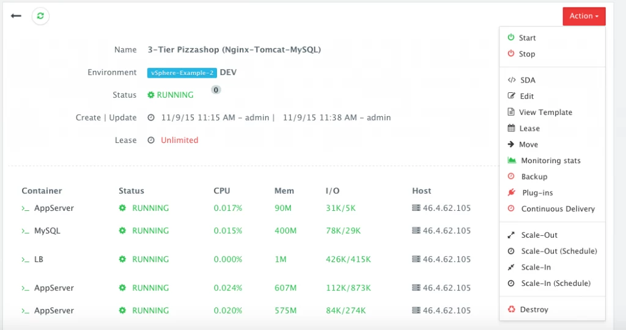The height and width of the screenshot is (330, 626).
Task: Click clock icon beside Unlimited lease
Action: (x=151, y=140)
